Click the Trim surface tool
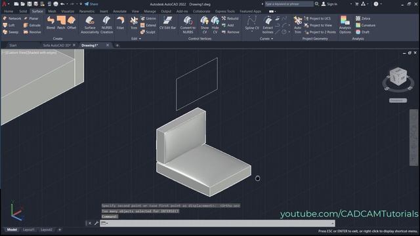The image size is (420, 236). pyautogui.click(x=134, y=23)
